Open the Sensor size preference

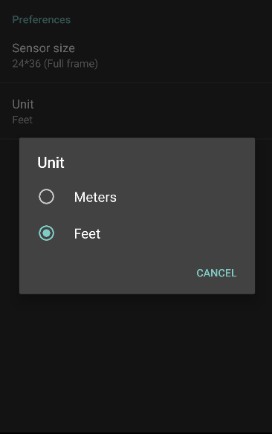click(x=136, y=56)
